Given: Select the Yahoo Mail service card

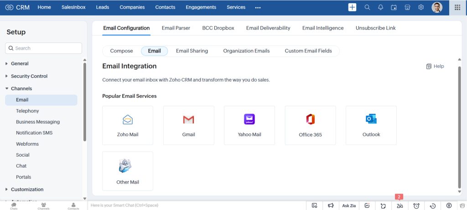Looking at the screenshot, I should pyautogui.click(x=249, y=125).
